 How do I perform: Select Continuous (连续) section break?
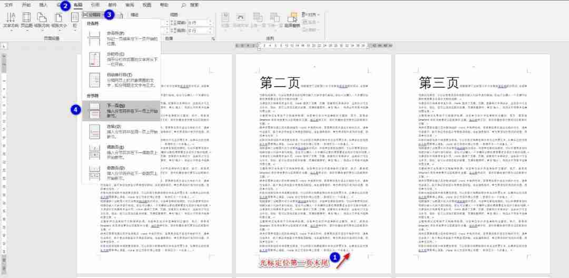(121, 132)
